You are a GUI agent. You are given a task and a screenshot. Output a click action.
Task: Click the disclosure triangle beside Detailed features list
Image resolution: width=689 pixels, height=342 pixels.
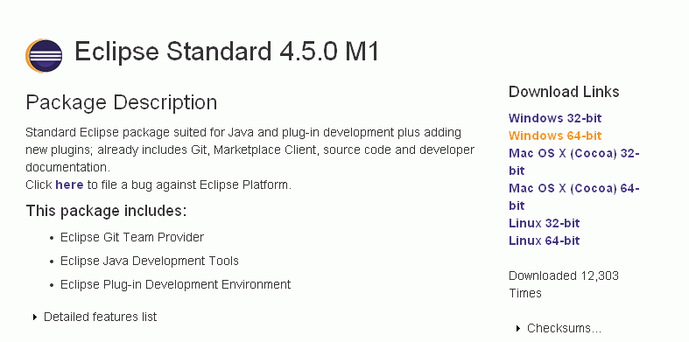pos(35,317)
